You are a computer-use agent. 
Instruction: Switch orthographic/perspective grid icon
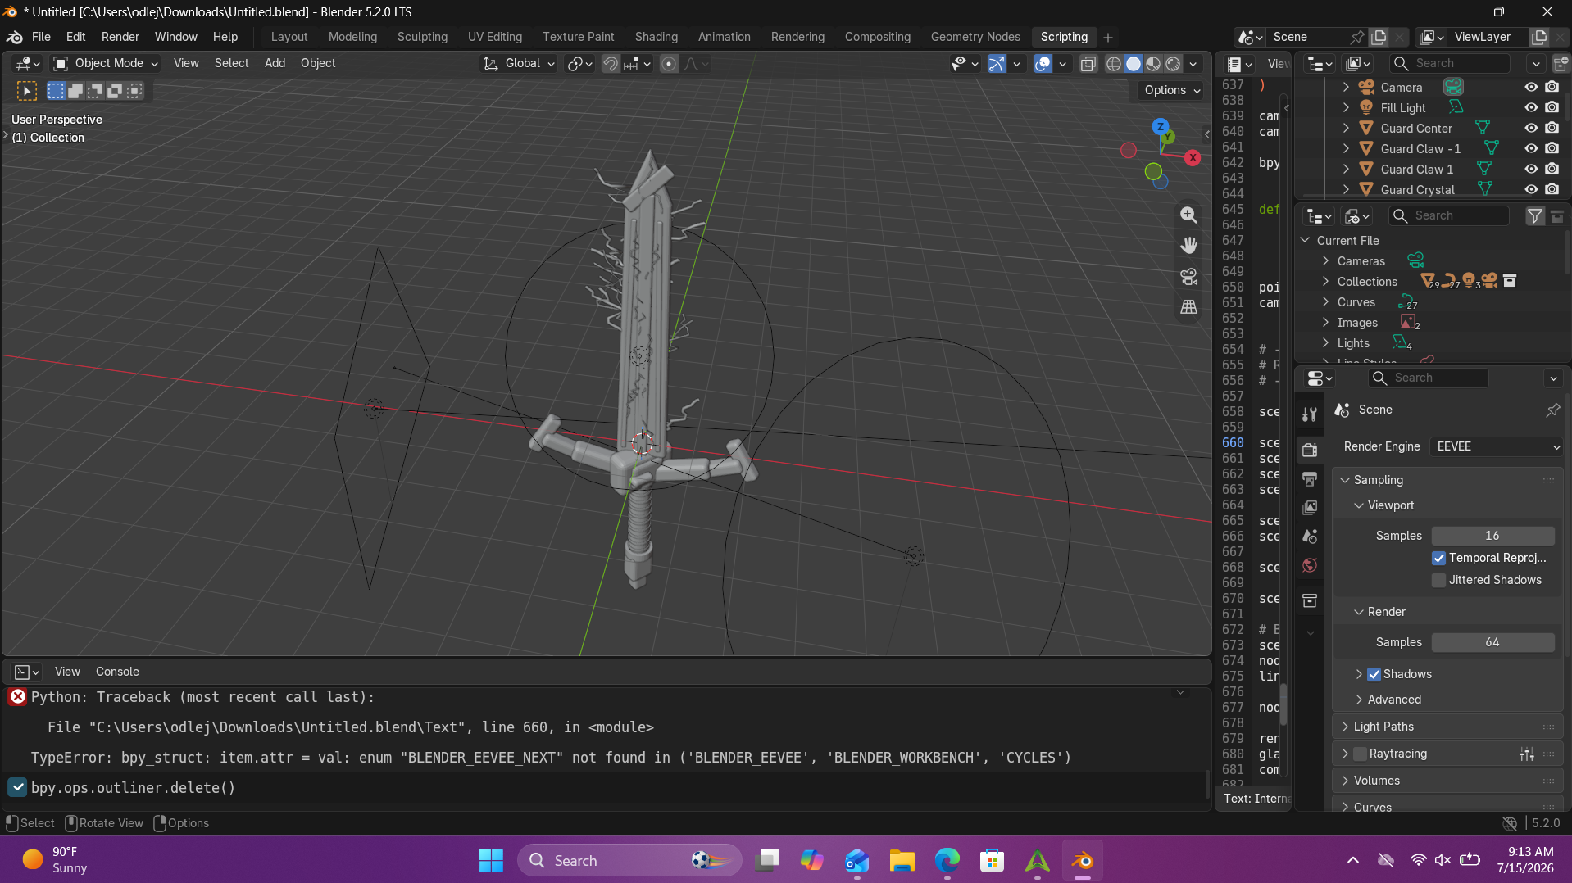1188,307
